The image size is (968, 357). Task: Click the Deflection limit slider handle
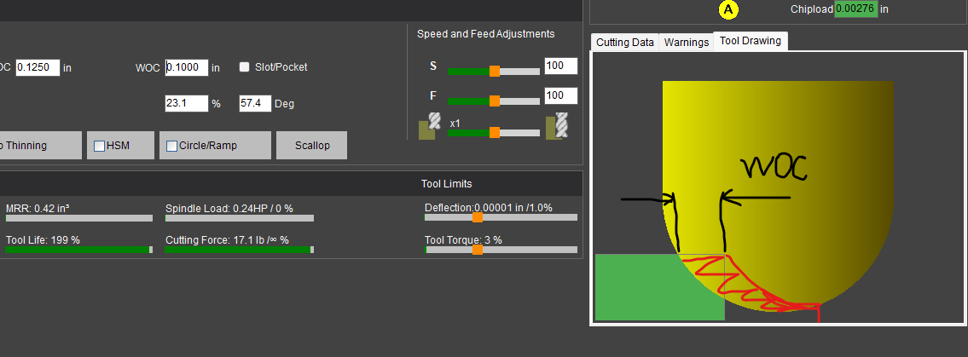478,217
